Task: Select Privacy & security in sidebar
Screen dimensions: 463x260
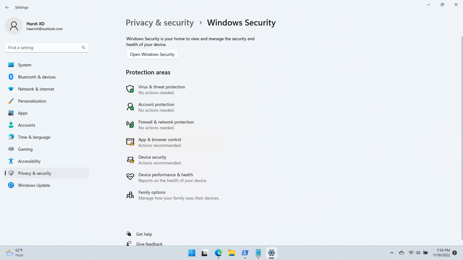Action: point(47,173)
